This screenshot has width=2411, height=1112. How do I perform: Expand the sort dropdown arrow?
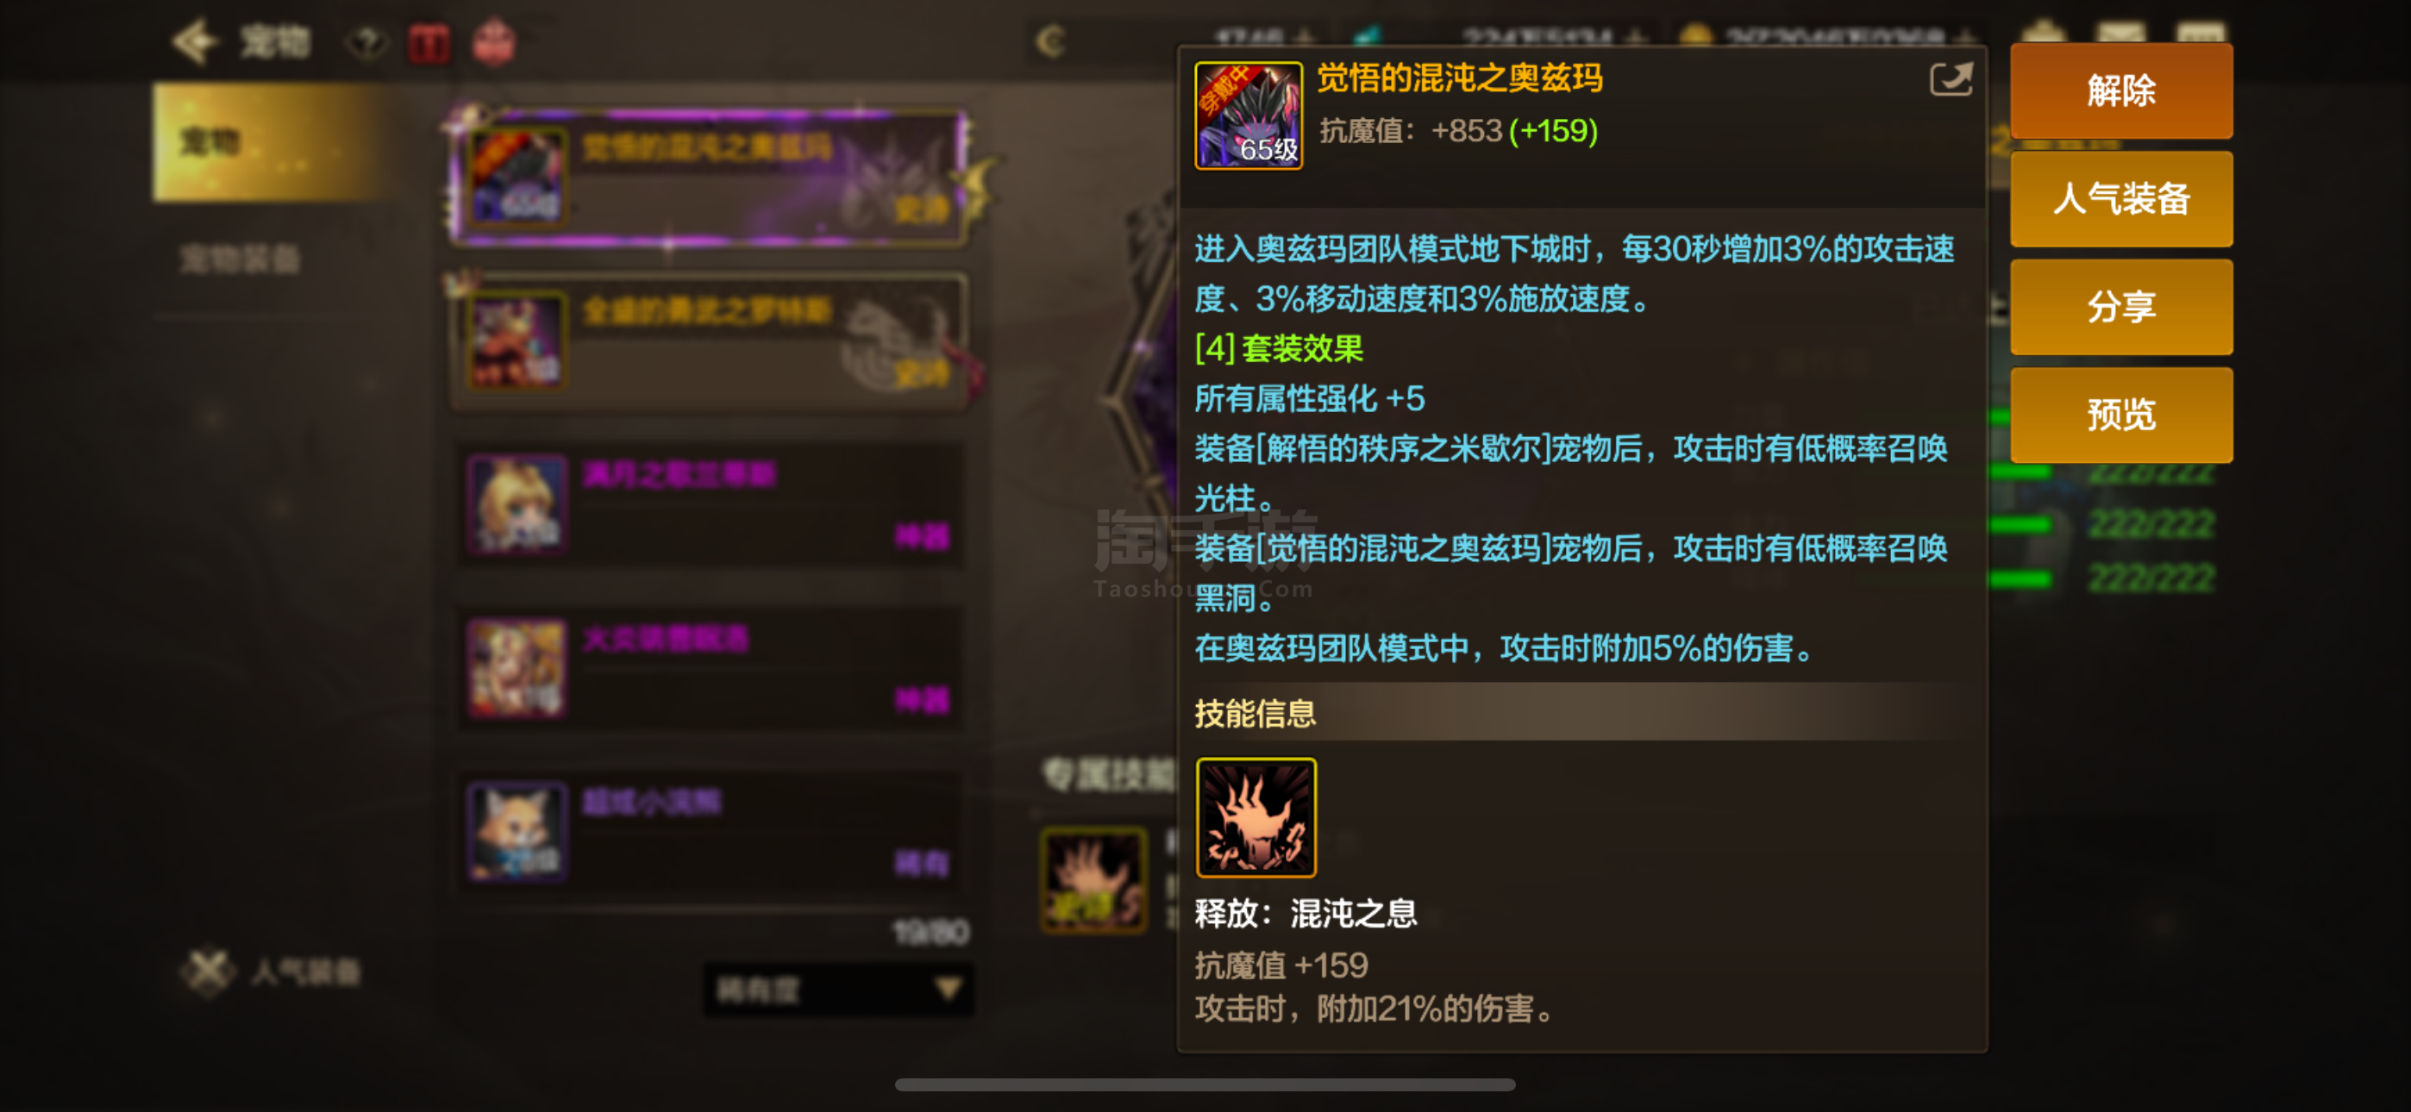point(949,989)
